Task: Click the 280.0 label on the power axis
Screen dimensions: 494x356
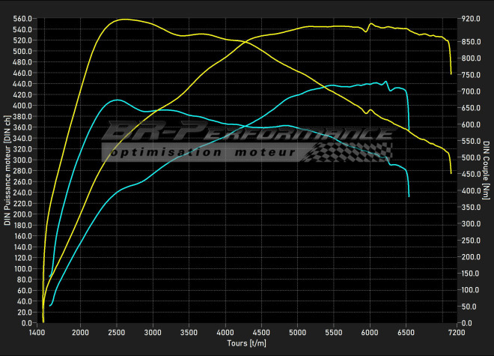Action: click(x=22, y=171)
